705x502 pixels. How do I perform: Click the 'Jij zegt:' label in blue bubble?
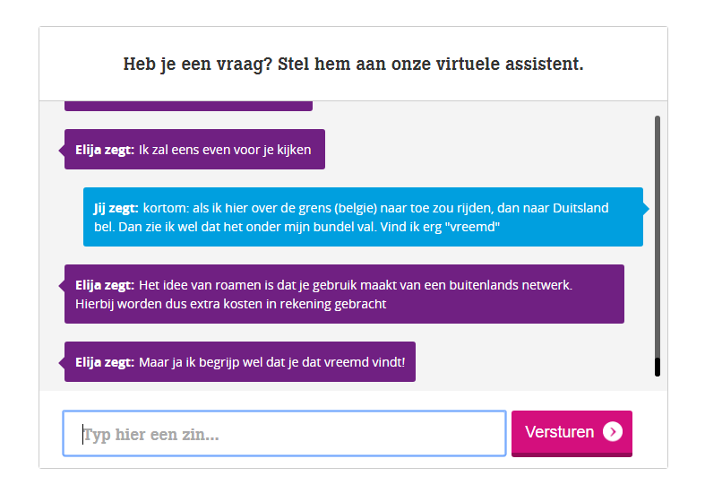(116, 208)
